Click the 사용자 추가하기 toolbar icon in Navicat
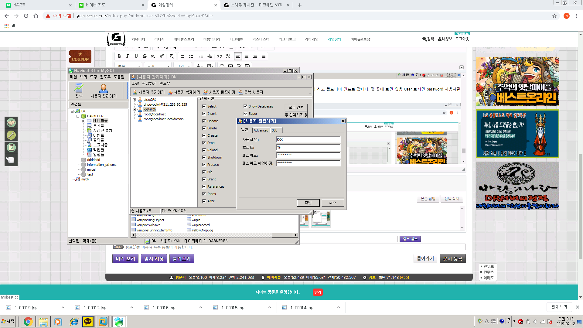583x328 pixels. tap(148, 92)
